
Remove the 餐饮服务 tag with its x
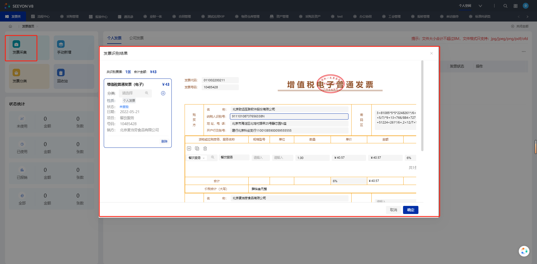(x=204, y=158)
